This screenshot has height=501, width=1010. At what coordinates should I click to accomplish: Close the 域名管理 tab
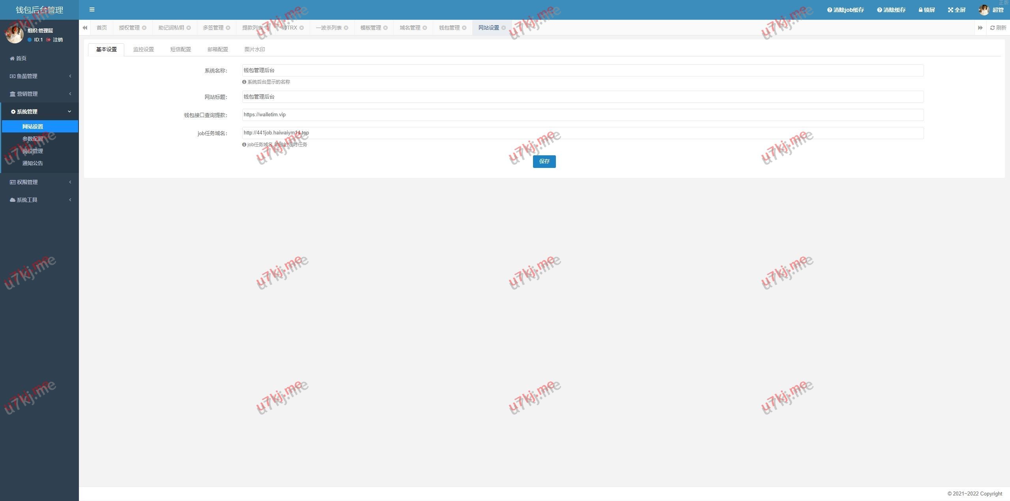click(x=425, y=28)
